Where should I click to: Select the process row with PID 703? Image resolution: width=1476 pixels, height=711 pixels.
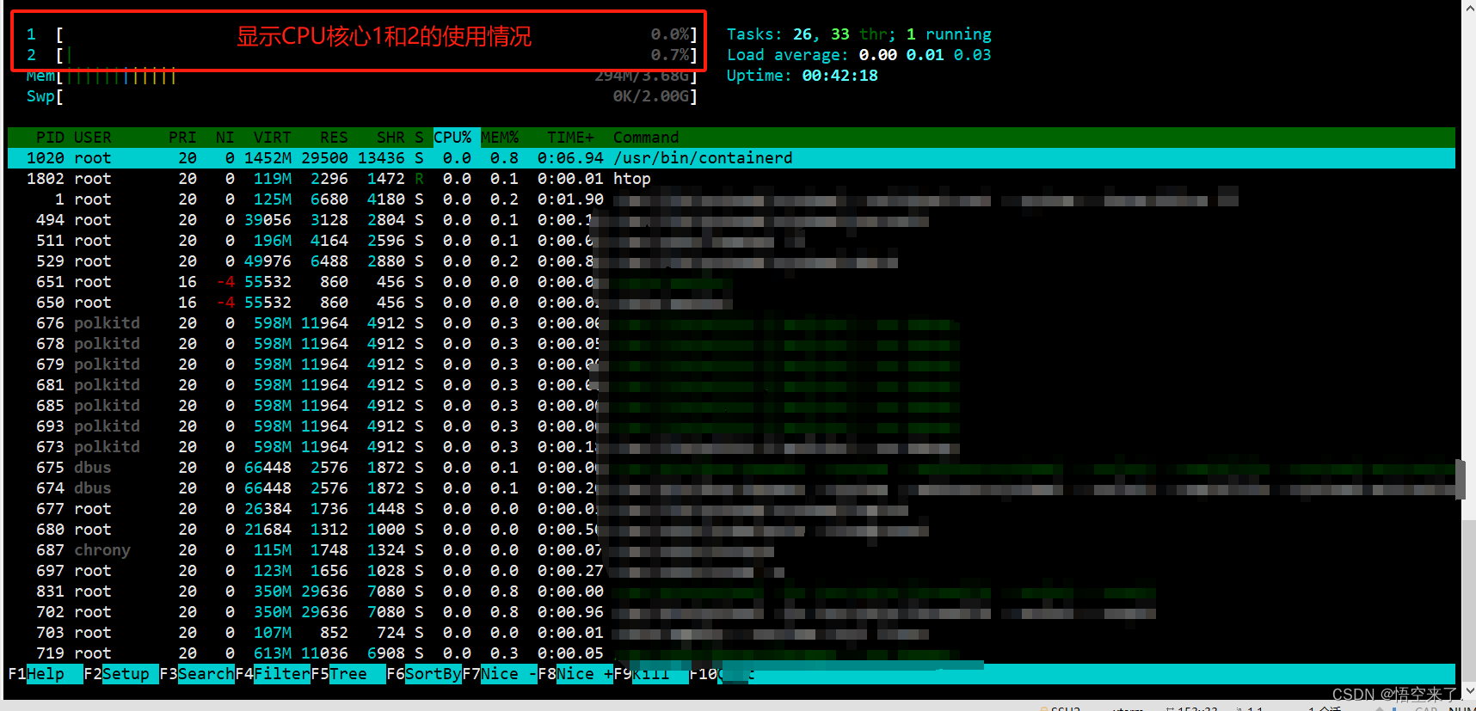(731, 633)
